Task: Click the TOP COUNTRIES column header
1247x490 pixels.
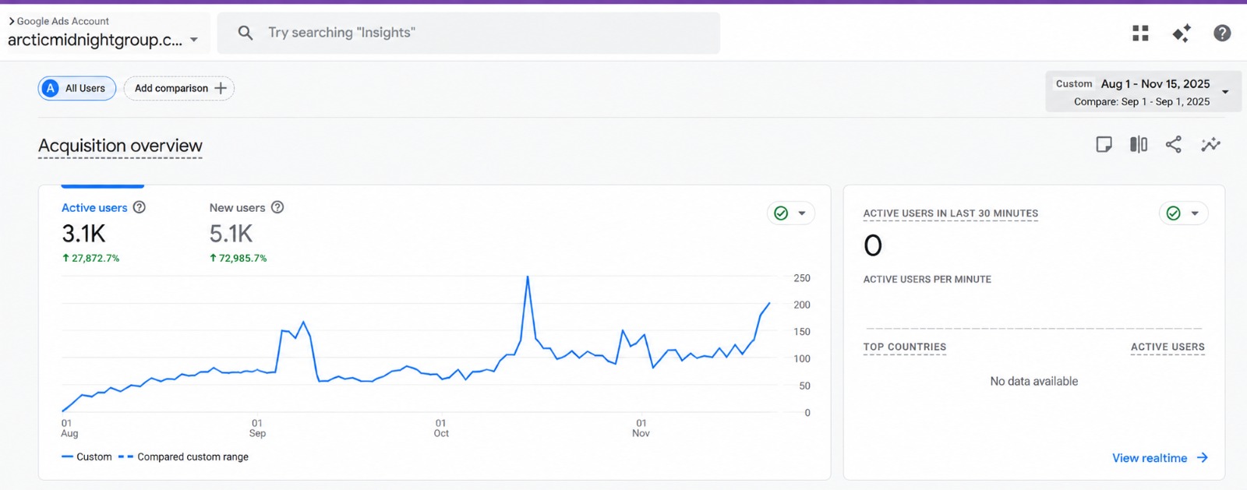Action: click(x=905, y=347)
